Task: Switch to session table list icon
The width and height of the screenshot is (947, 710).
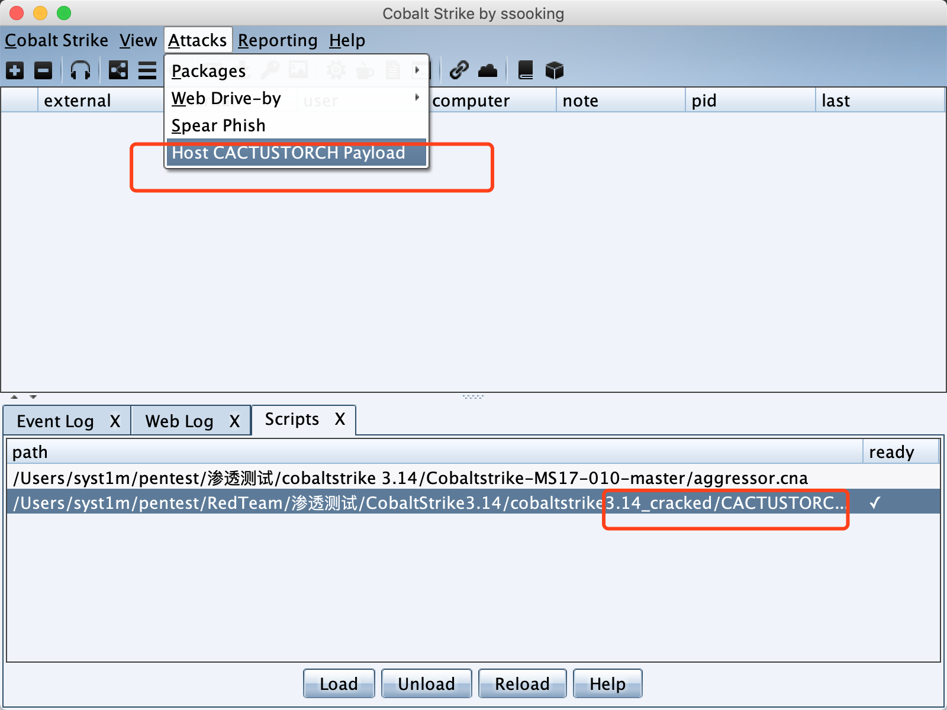Action: (147, 70)
